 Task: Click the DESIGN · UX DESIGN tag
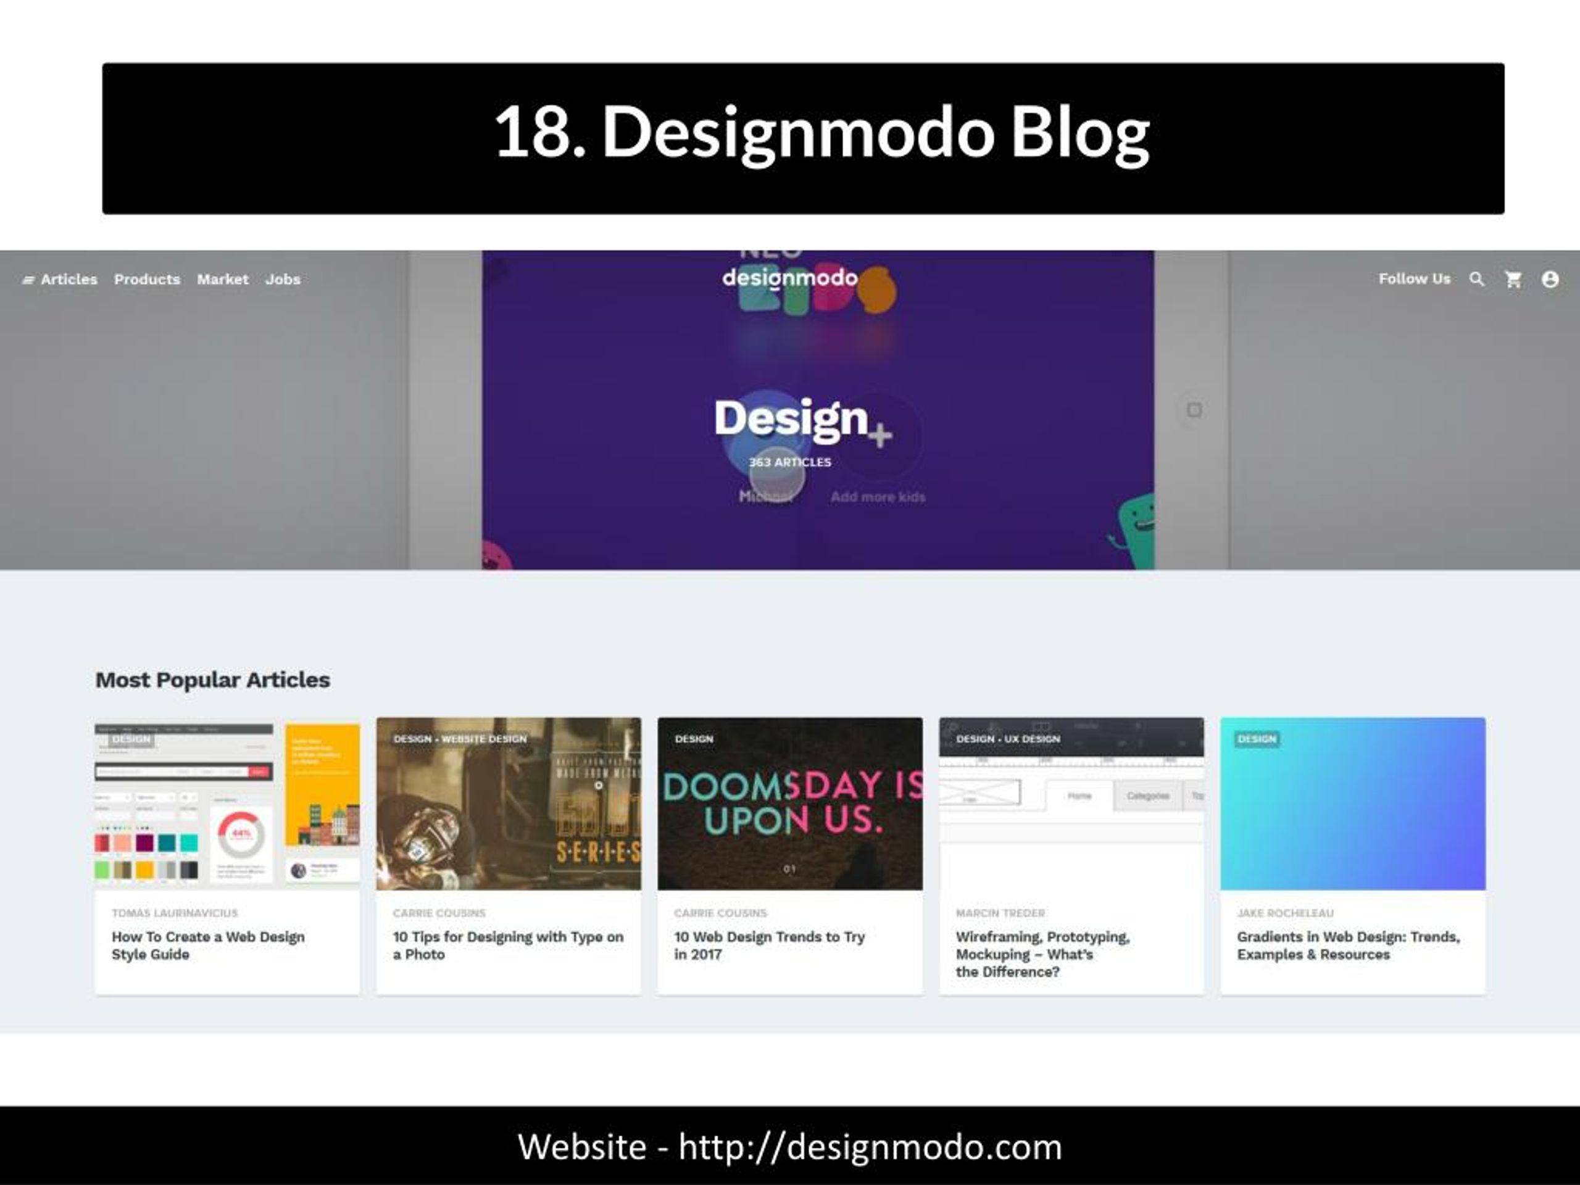[1008, 739]
